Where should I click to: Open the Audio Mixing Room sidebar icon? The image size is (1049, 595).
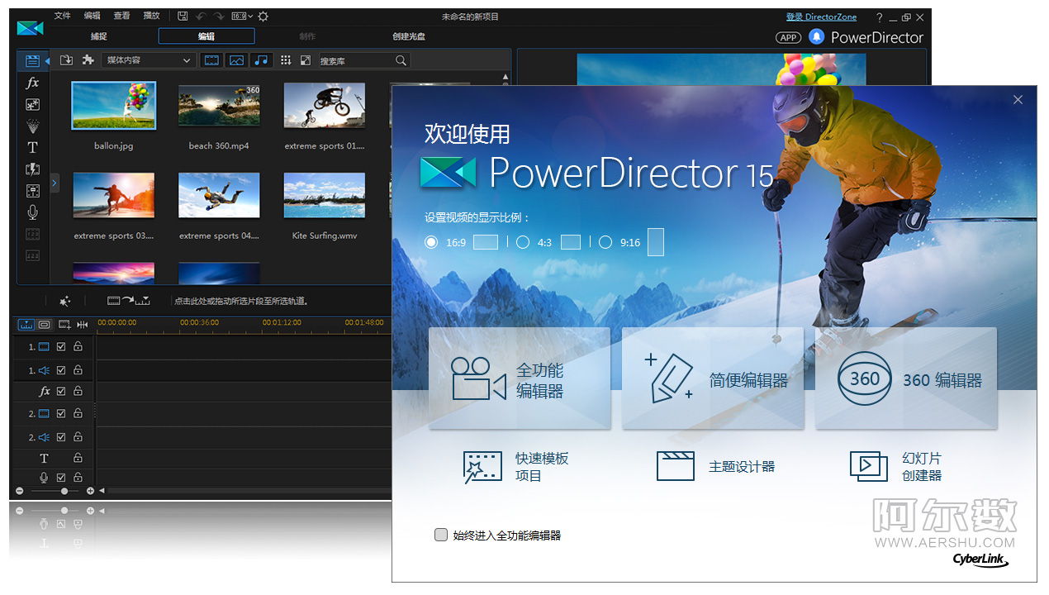[32, 190]
